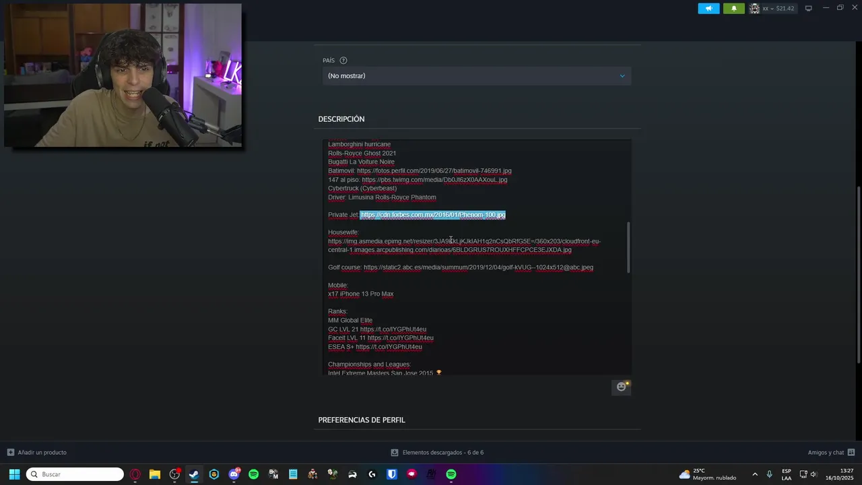The width and height of the screenshot is (862, 485).
Task: Click the t.co link beside GC LVL 21
Action: tap(393, 329)
